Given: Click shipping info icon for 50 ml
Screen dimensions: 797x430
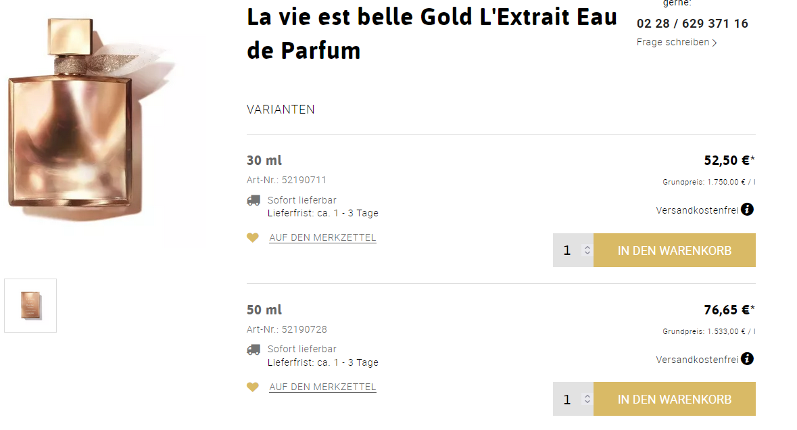Looking at the screenshot, I should (x=747, y=359).
